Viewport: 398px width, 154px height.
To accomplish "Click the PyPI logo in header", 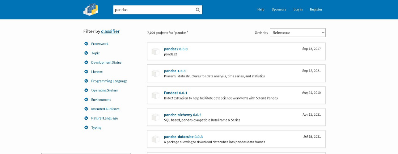I will pyautogui.click(x=90, y=9).
